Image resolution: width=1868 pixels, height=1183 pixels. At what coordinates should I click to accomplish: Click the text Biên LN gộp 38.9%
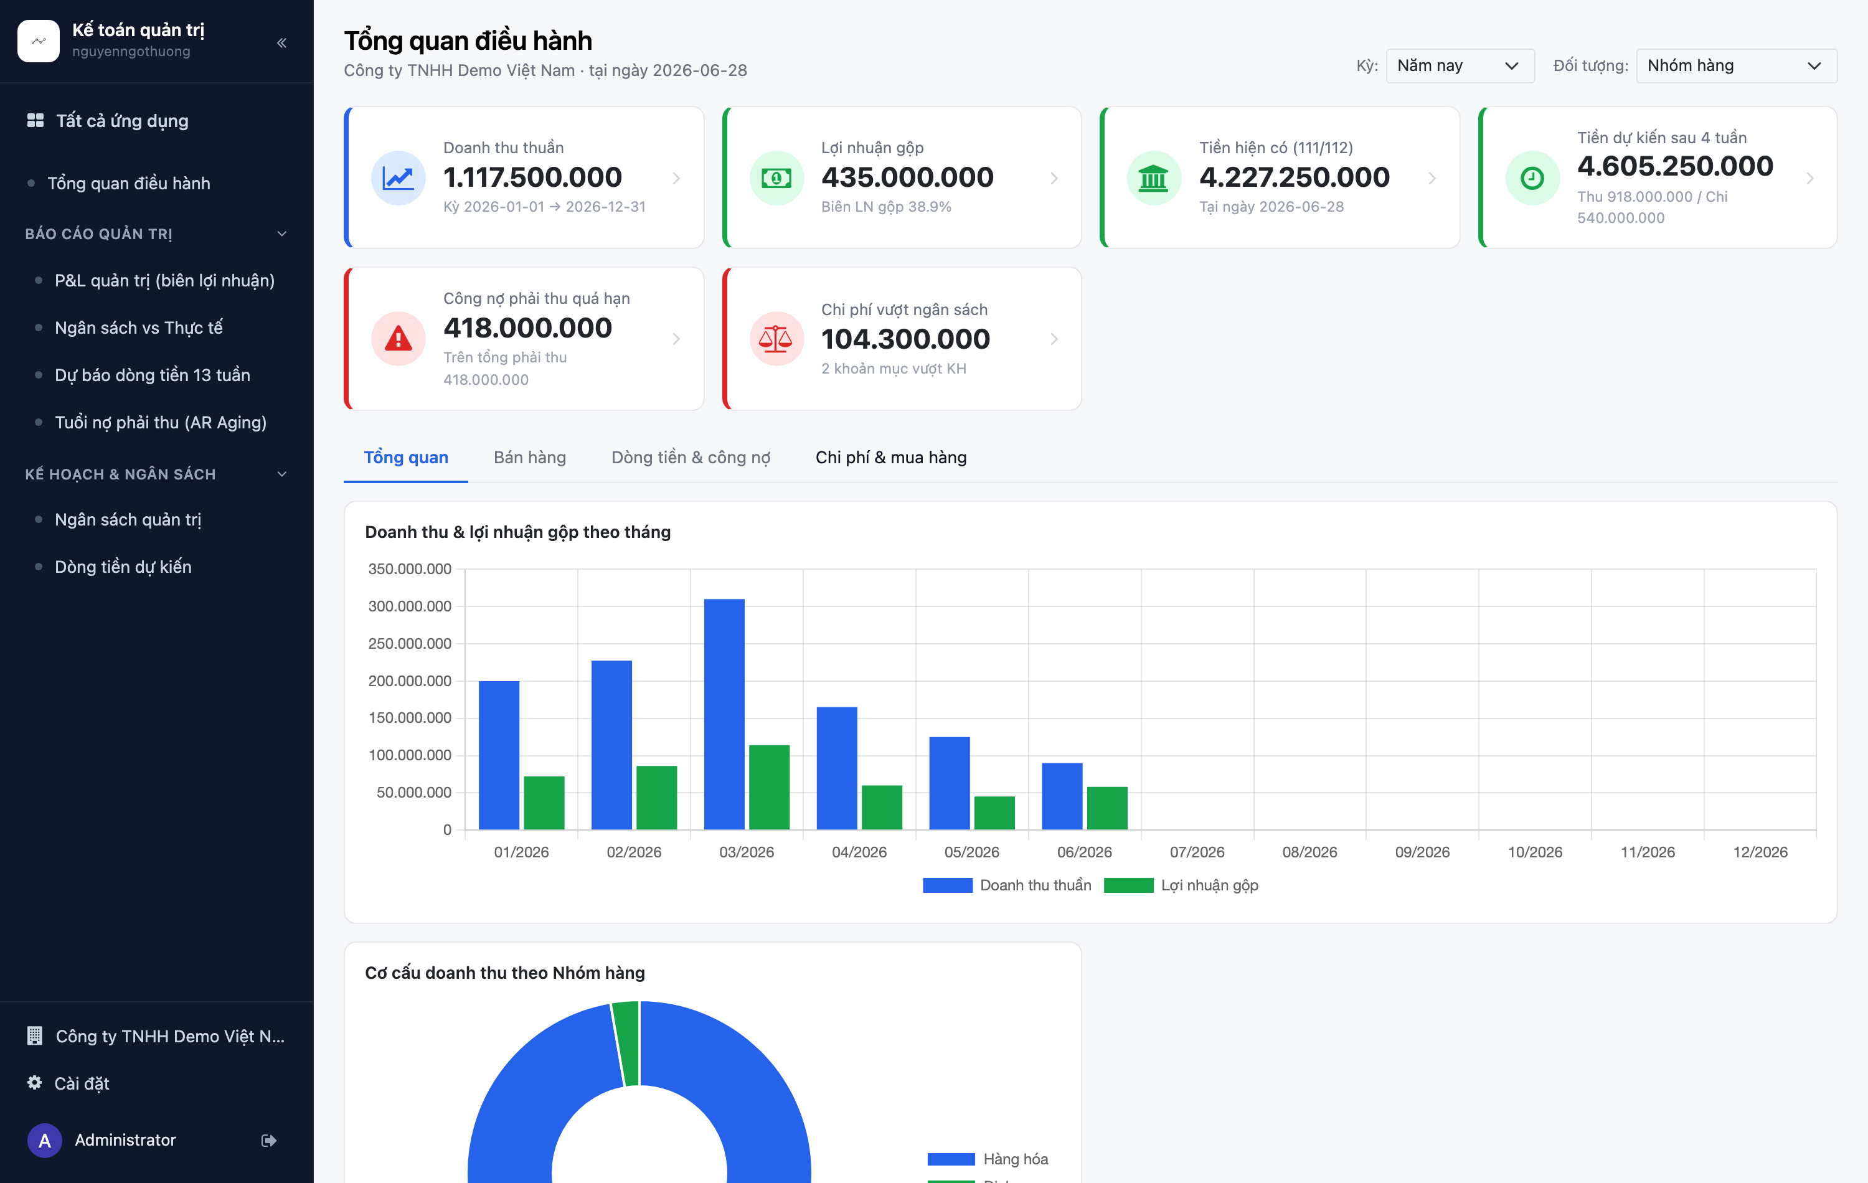pyautogui.click(x=886, y=206)
